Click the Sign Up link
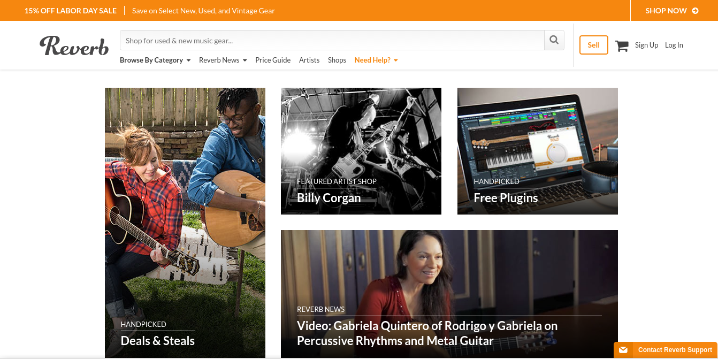This screenshot has width=718, height=359. click(646, 45)
